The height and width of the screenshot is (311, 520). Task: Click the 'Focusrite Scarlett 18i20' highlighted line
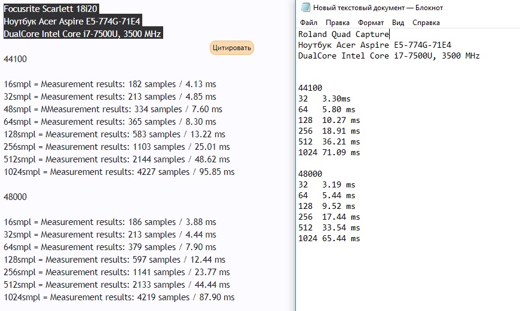tap(50, 8)
